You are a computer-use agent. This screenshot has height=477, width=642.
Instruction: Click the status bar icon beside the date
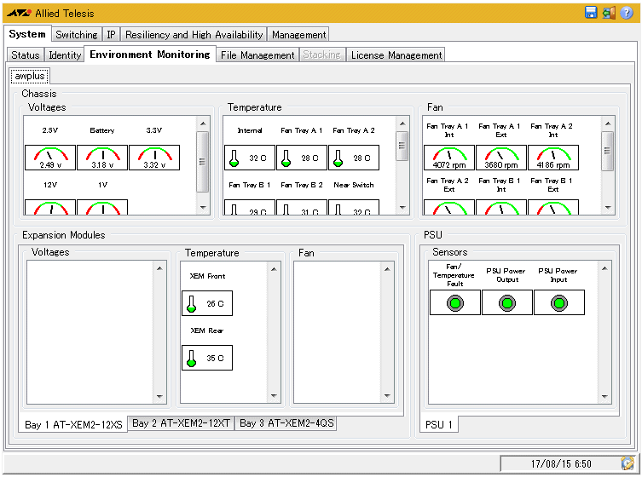(628, 463)
